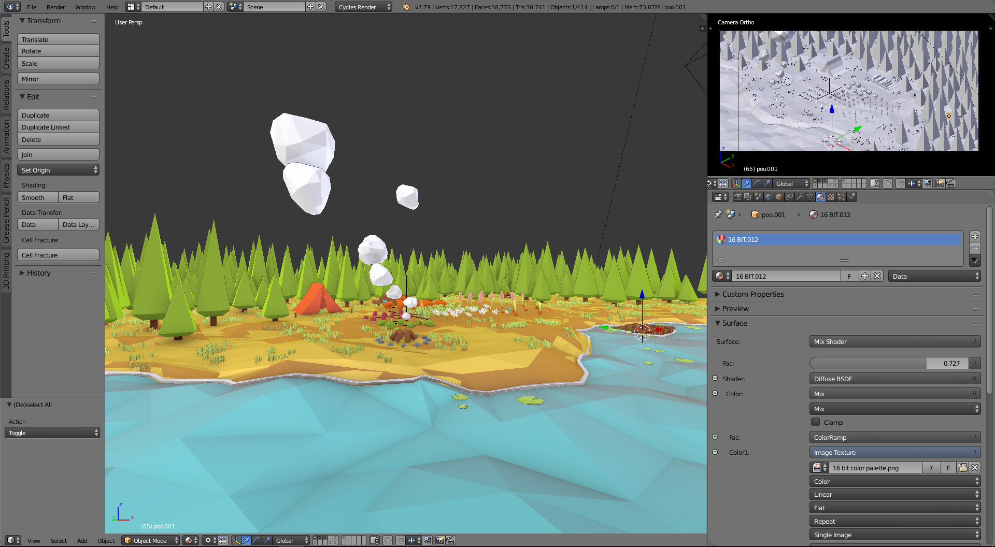Image resolution: width=995 pixels, height=547 pixels.
Task: Select the Modifiers wrench icon
Action: click(800, 197)
